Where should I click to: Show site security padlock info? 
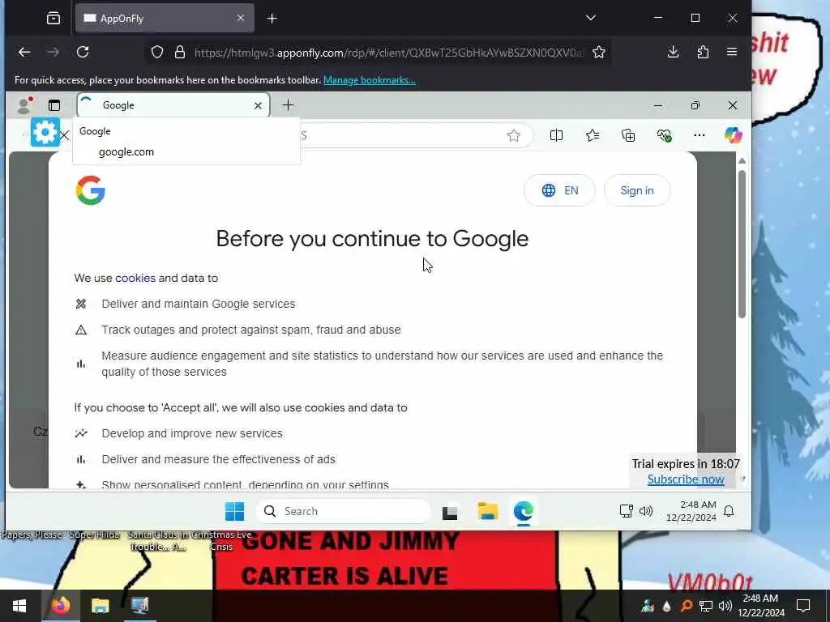(180, 52)
